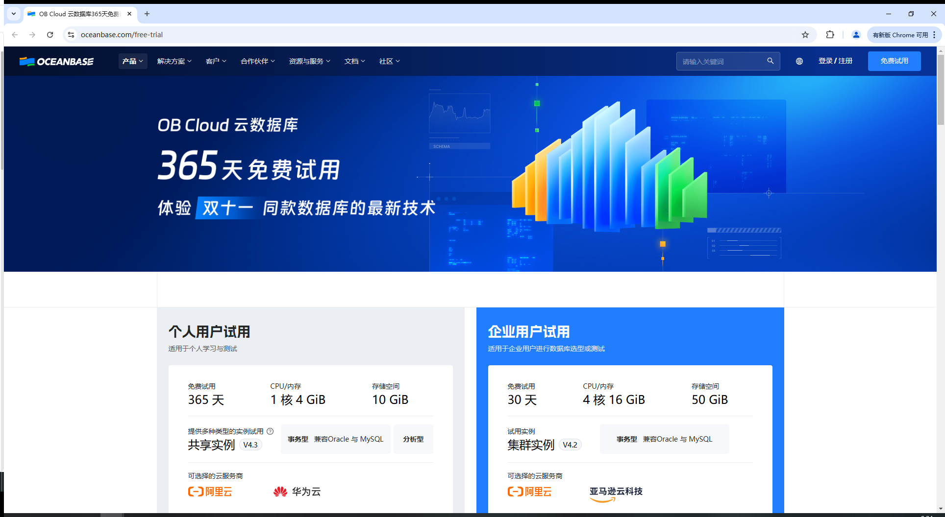This screenshot has height=517, width=945.
Task: Bookmark this page with the star icon
Action: pyautogui.click(x=805, y=34)
